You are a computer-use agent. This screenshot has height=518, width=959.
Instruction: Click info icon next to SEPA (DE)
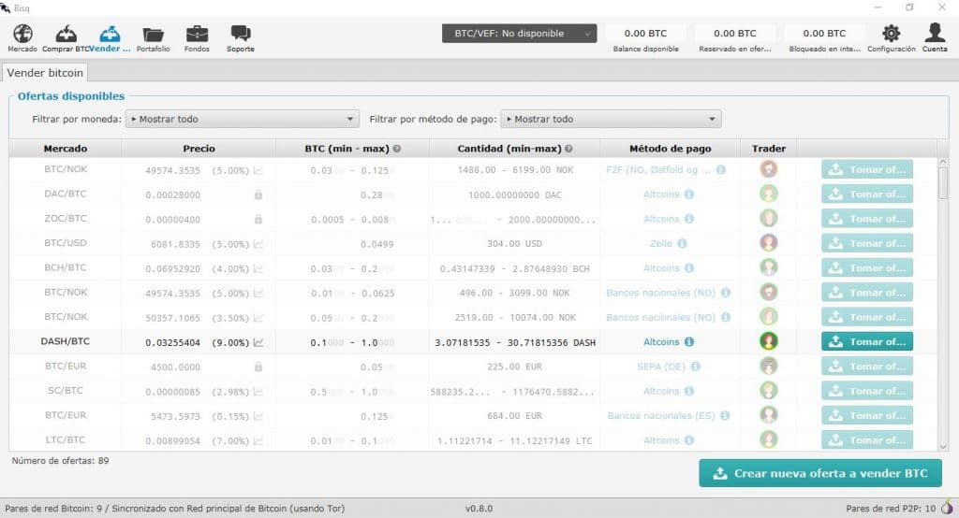pos(696,367)
